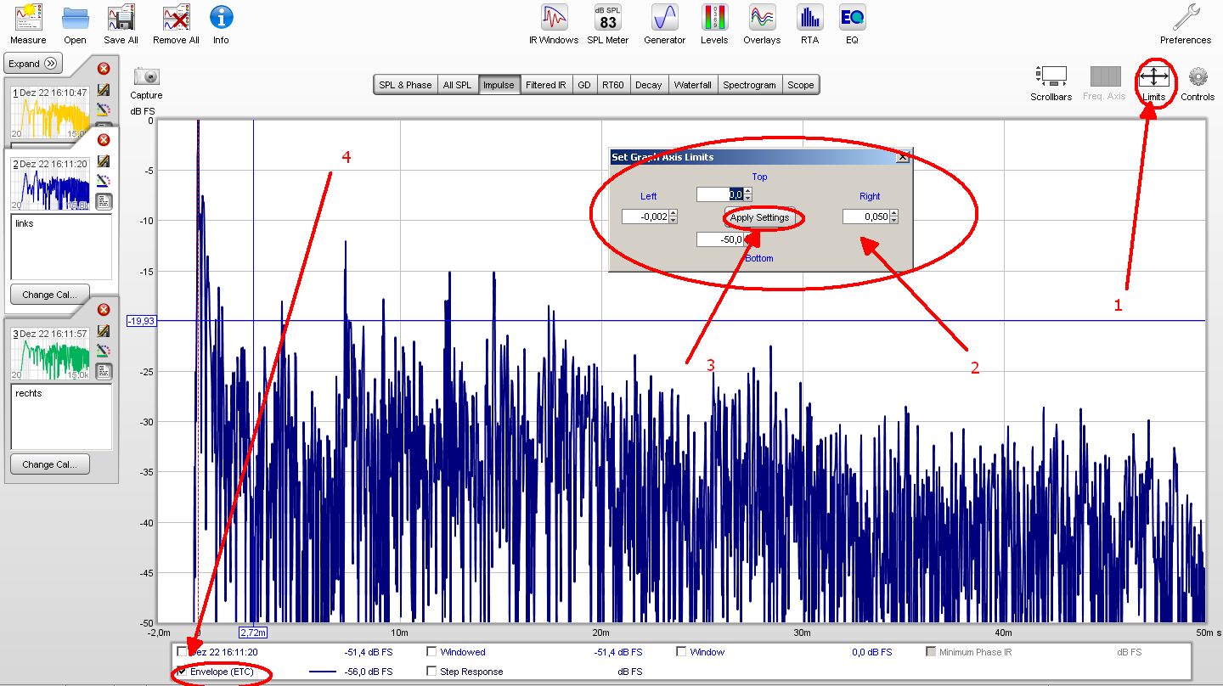Uncheck the Envelope (ETC) checkbox
The height and width of the screenshot is (686, 1223).
coord(182,671)
